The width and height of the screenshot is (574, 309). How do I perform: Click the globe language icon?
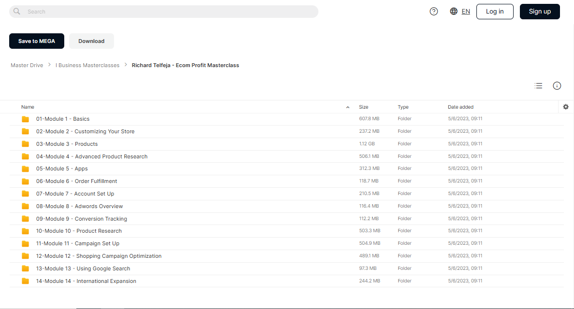pyautogui.click(x=454, y=11)
